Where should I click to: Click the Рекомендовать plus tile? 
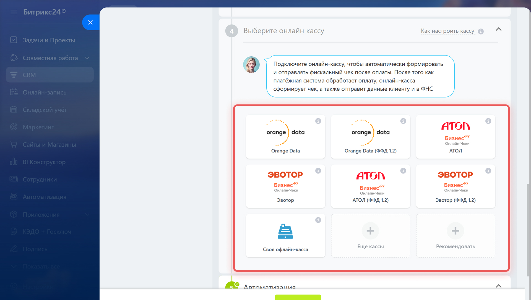(x=455, y=235)
